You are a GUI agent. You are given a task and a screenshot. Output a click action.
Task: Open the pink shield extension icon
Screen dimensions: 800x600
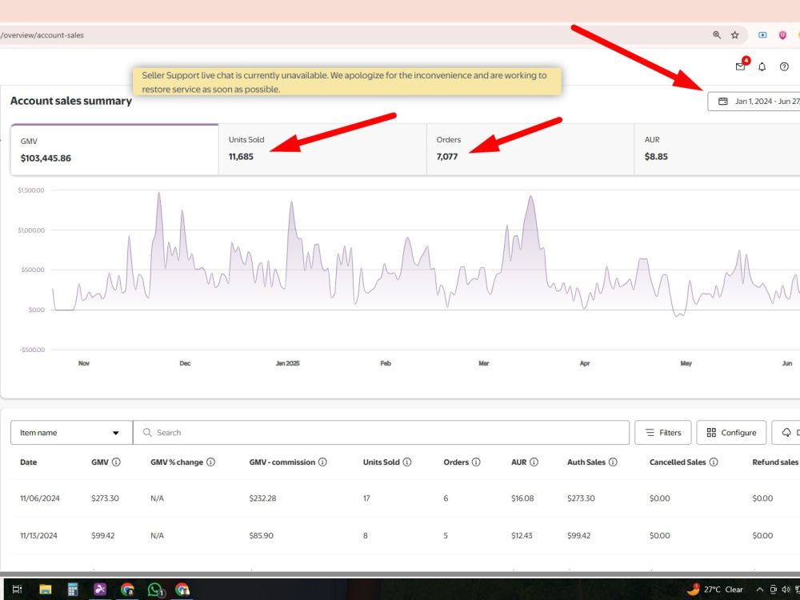click(x=782, y=34)
